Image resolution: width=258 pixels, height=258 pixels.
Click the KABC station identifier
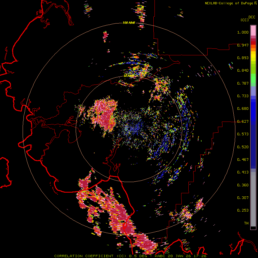160,256
